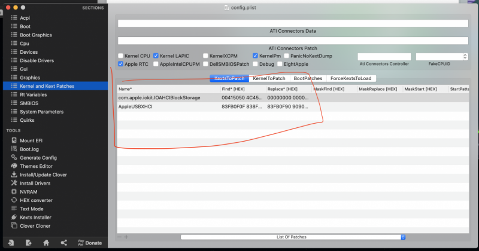The image size is (479, 251).
Task: Uncheck KernelPm checkbox
Action: 255,56
